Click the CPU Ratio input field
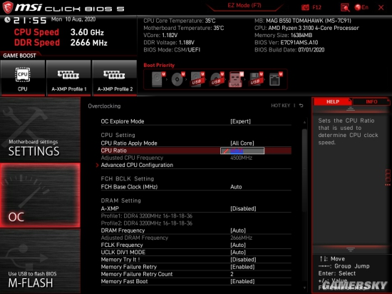This screenshot has width=392, height=294. [x=242, y=151]
